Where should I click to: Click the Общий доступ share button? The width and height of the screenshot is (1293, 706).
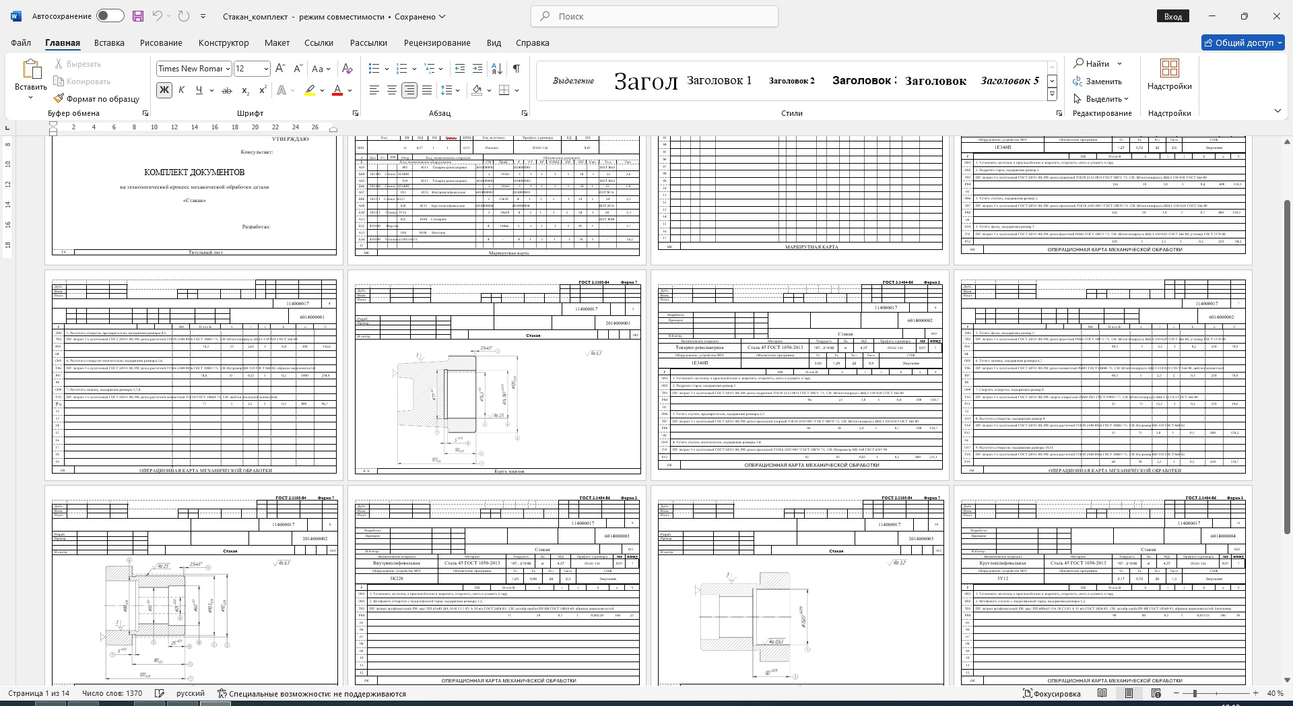[x=1243, y=42]
